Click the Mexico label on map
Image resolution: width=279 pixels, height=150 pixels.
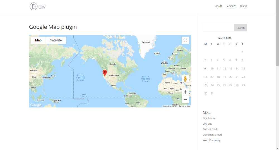click(114, 85)
